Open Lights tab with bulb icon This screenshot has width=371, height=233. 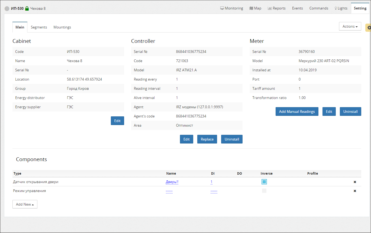pos(341,8)
